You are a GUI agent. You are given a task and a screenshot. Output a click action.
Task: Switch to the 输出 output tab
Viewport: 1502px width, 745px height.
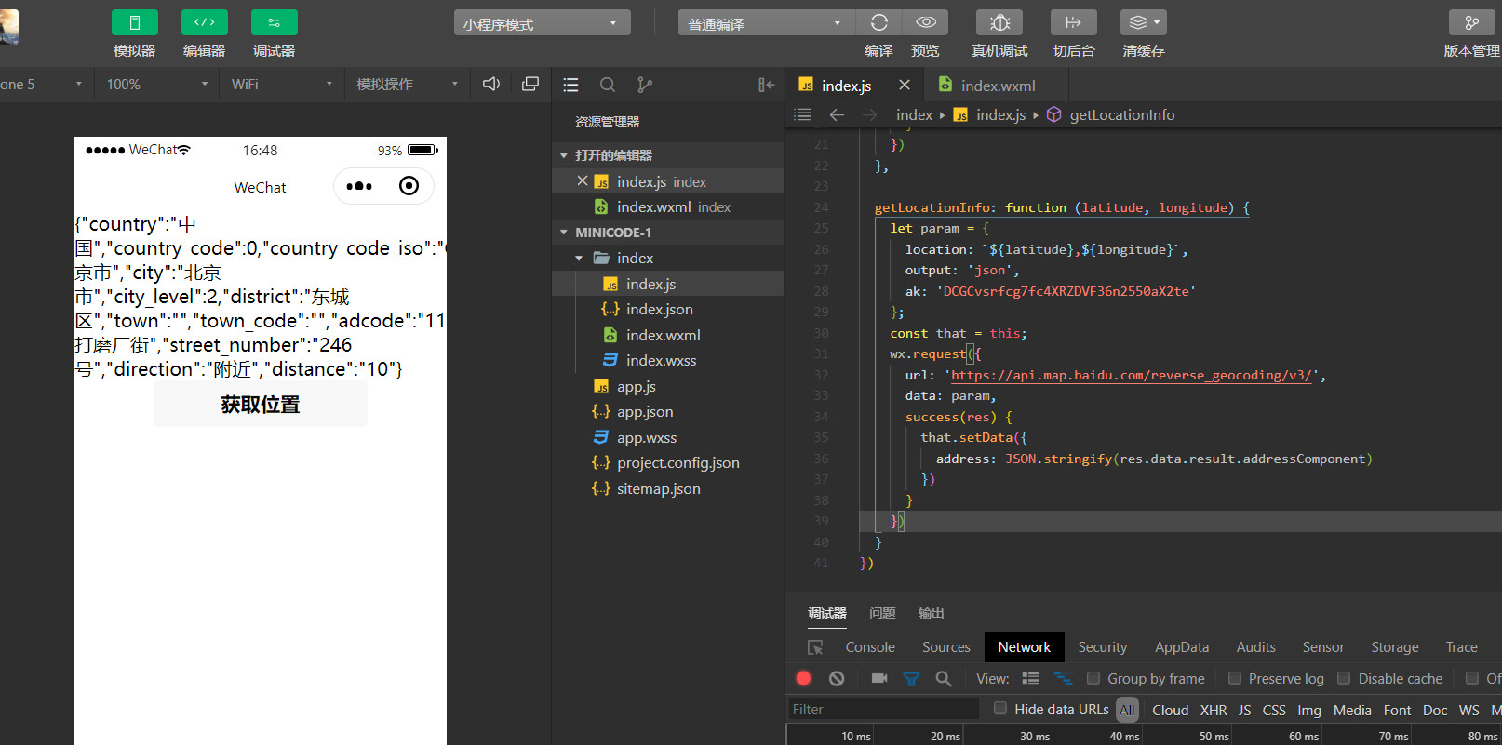pos(931,613)
